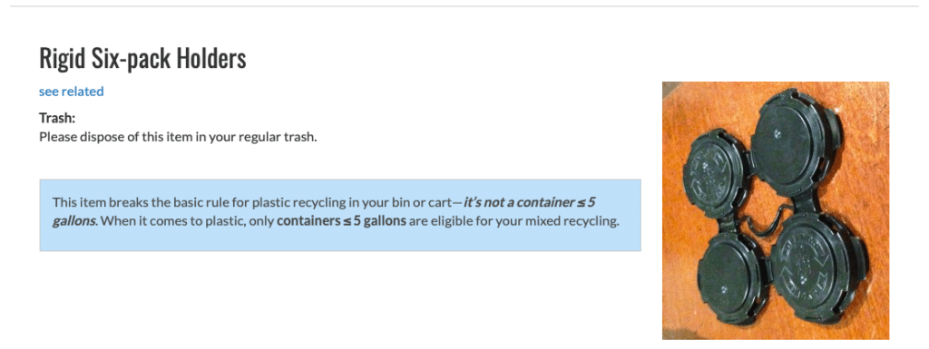Click the 'Rigid Six-pack Holders' heading
This screenshot has height=349, width=929.
142,58
